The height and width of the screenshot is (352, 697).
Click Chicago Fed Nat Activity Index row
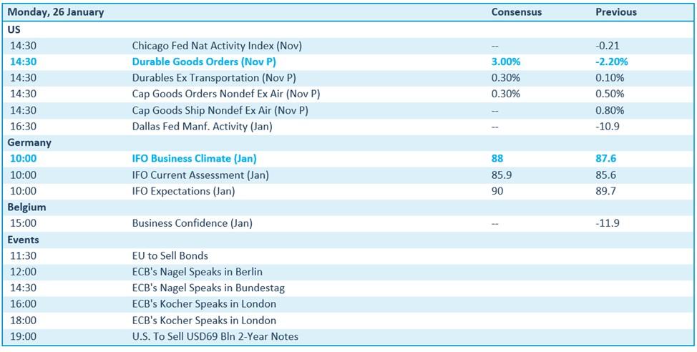click(x=217, y=46)
